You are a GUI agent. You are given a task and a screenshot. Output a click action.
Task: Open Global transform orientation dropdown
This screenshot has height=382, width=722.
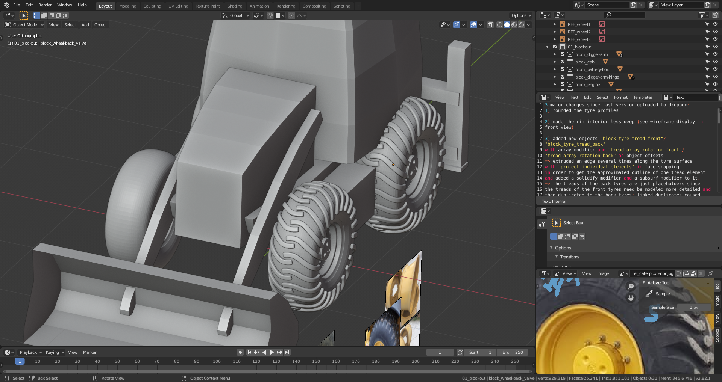click(x=236, y=15)
